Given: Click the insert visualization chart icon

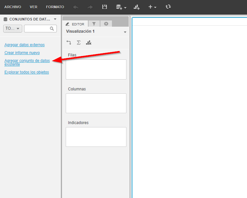Looking at the screenshot, I should (137, 7).
